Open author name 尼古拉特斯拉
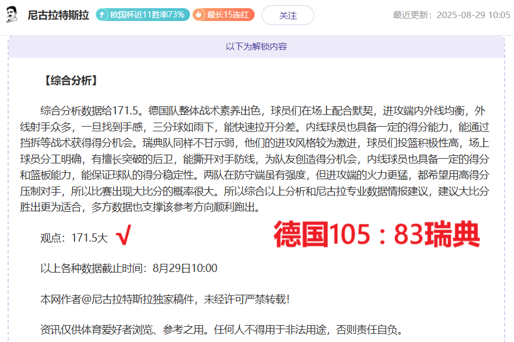Viewport: 514px width, 342px height. (58, 15)
